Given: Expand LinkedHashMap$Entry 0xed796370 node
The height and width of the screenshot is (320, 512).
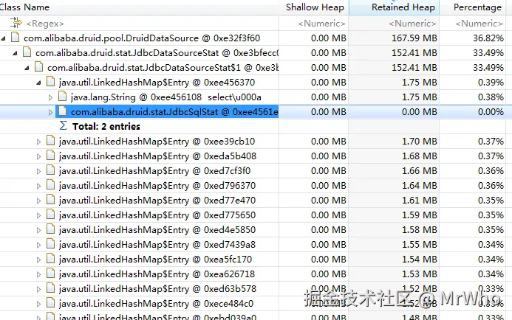Looking at the screenshot, I should (x=38, y=186).
